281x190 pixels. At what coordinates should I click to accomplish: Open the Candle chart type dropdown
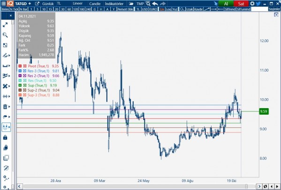click(x=95, y=4)
